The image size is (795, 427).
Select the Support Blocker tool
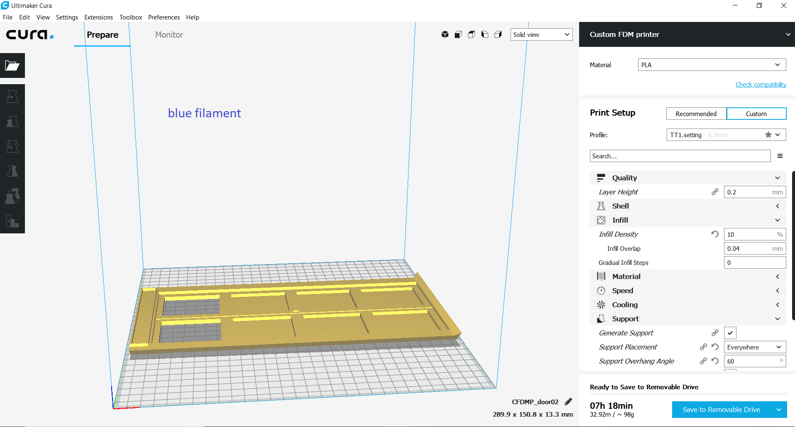(x=12, y=221)
